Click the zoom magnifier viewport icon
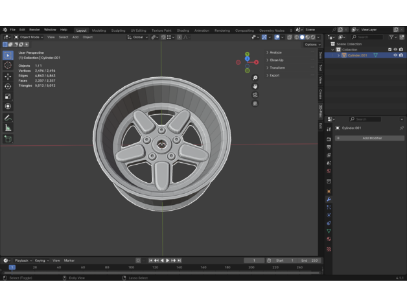407x306 pixels. click(255, 78)
